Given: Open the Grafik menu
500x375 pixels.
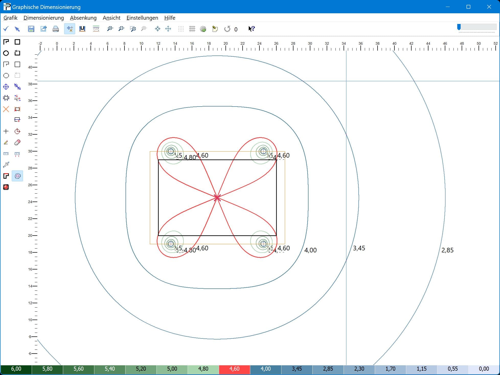Looking at the screenshot, I should (x=10, y=18).
